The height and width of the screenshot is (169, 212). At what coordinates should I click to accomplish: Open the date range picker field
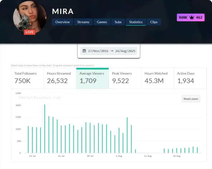[109, 51]
